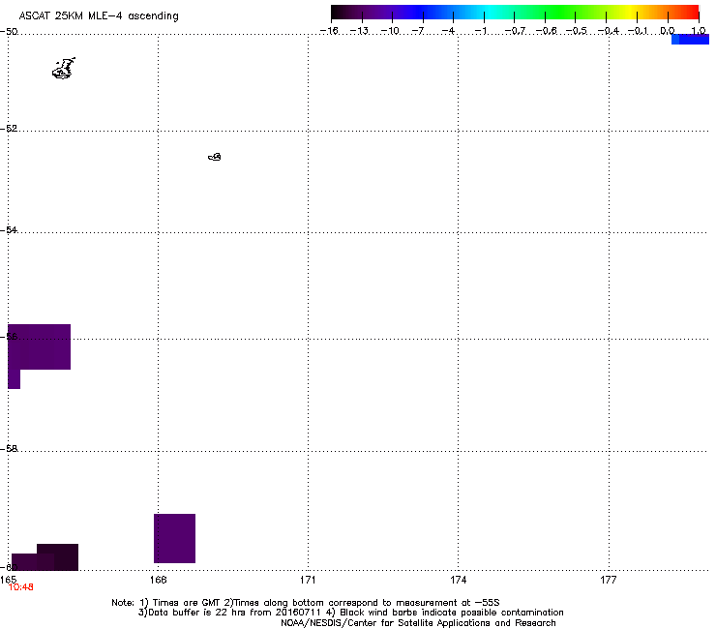Click the -50 latitude label
Viewport: 716px width, 629px height.
(9, 32)
